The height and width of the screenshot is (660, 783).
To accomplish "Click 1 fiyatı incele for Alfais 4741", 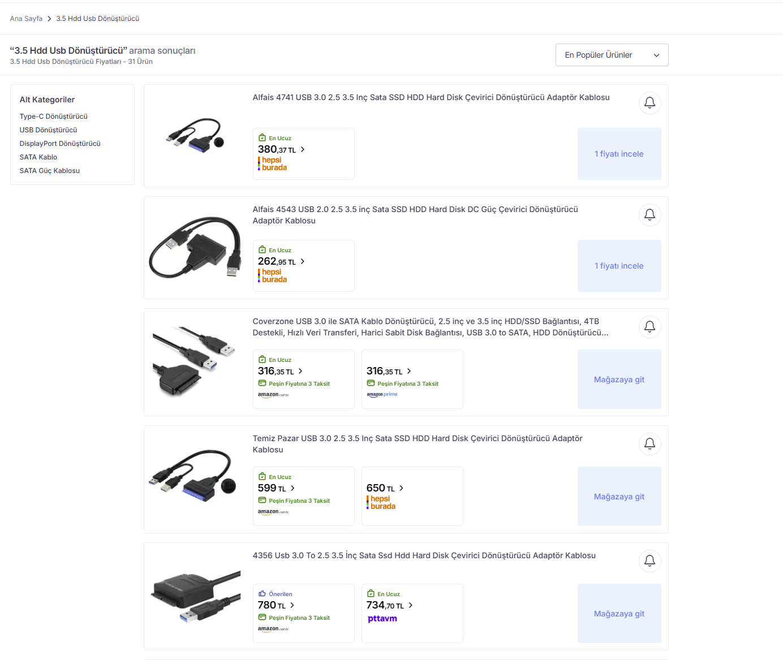I will [x=619, y=154].
